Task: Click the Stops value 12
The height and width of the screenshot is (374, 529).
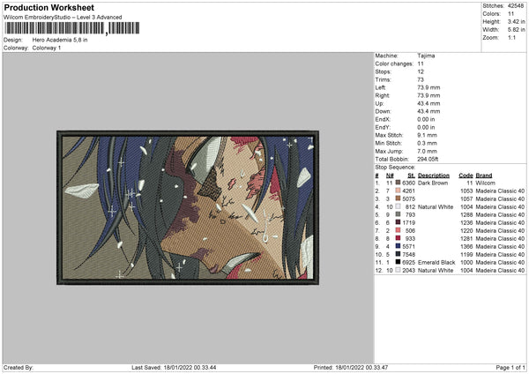Action: tap(421, 71)
